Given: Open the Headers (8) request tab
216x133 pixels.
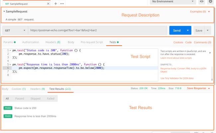Looking at the screenshot, I should click(53, 42).
